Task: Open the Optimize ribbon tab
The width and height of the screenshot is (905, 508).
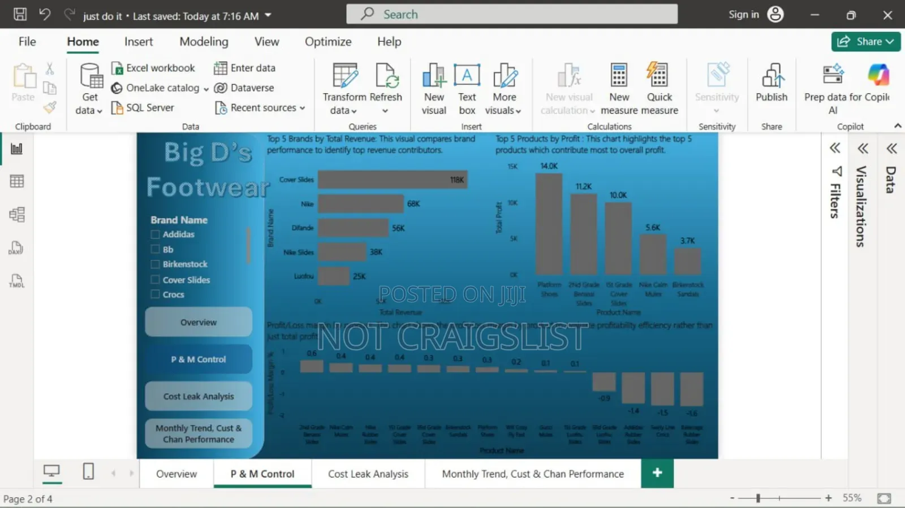Action: tap(328, 41)
